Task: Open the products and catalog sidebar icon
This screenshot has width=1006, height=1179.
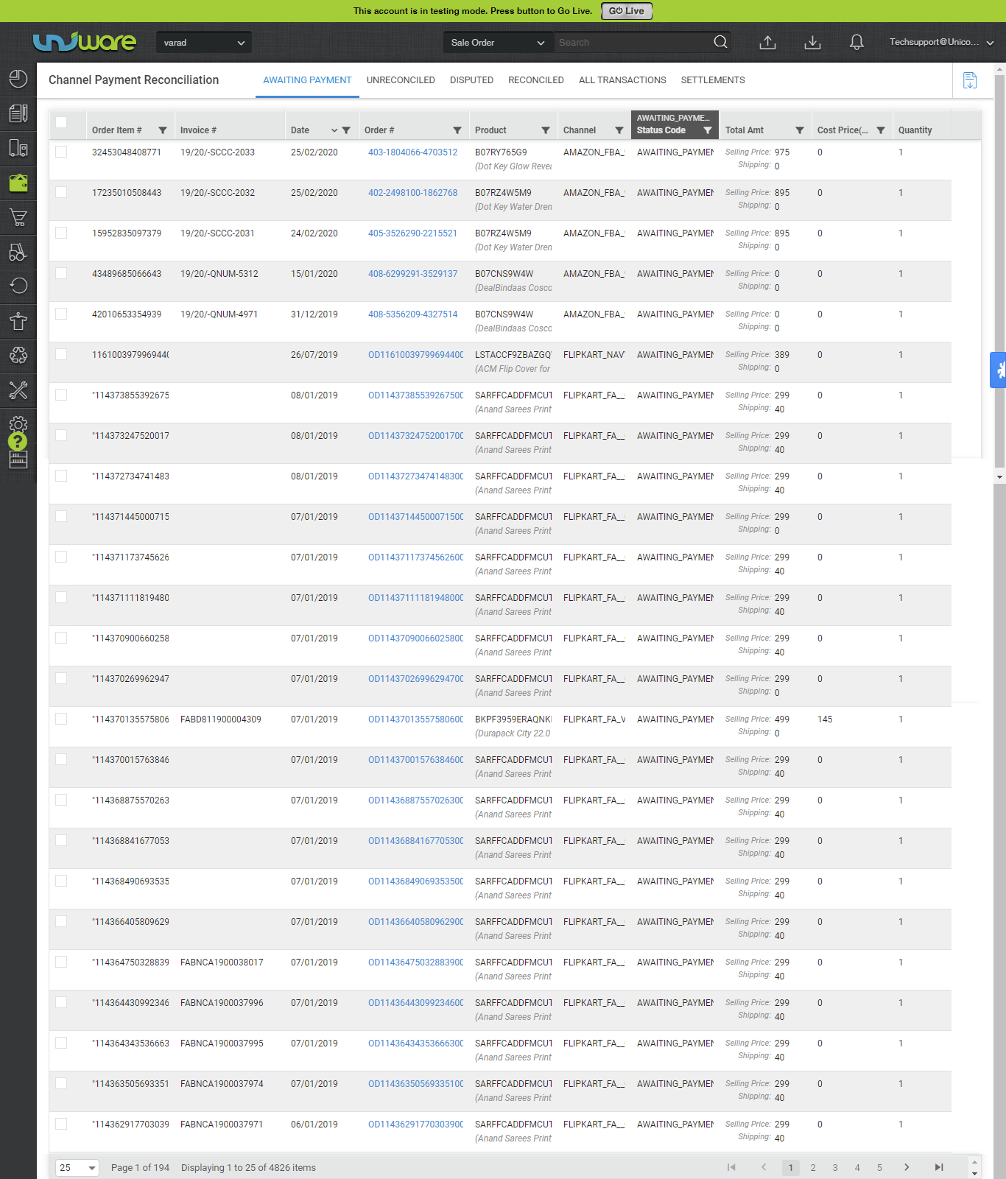Action: (18, 148)
